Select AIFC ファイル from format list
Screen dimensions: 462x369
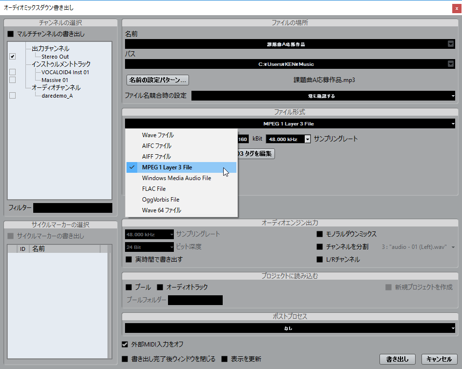[x=181, y=146]
